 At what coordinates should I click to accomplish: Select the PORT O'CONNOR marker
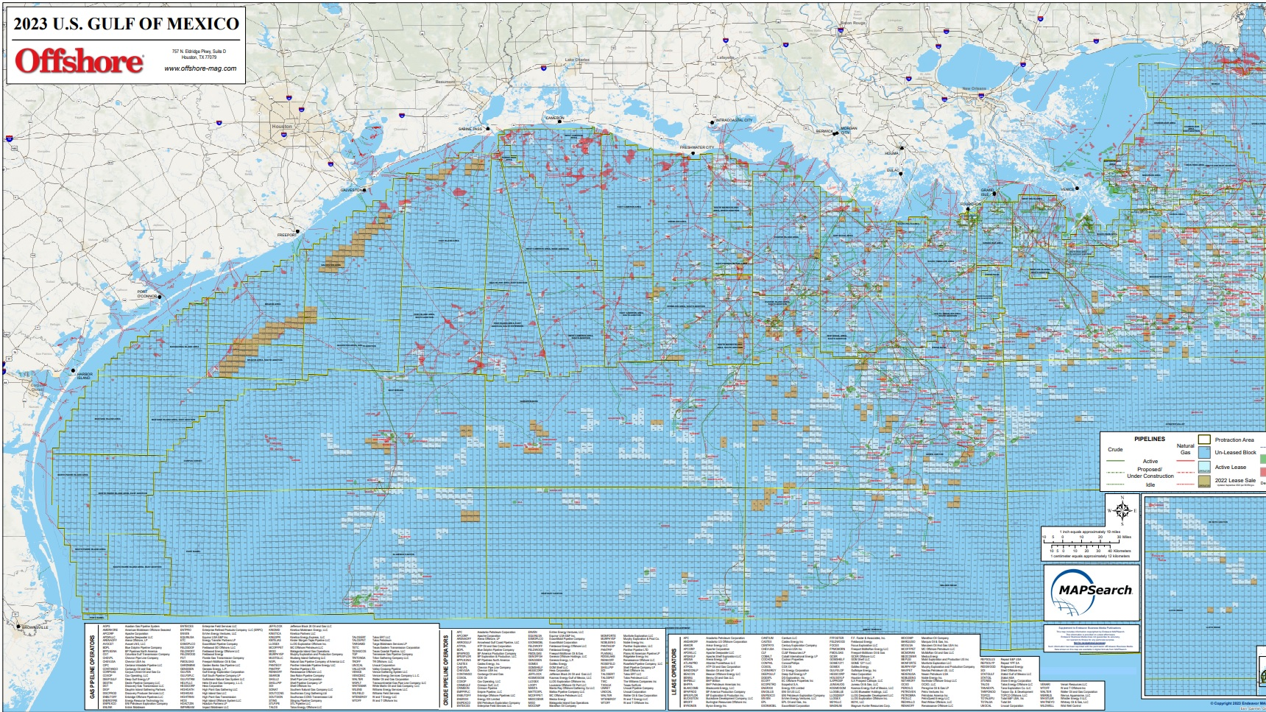(160, 297)
